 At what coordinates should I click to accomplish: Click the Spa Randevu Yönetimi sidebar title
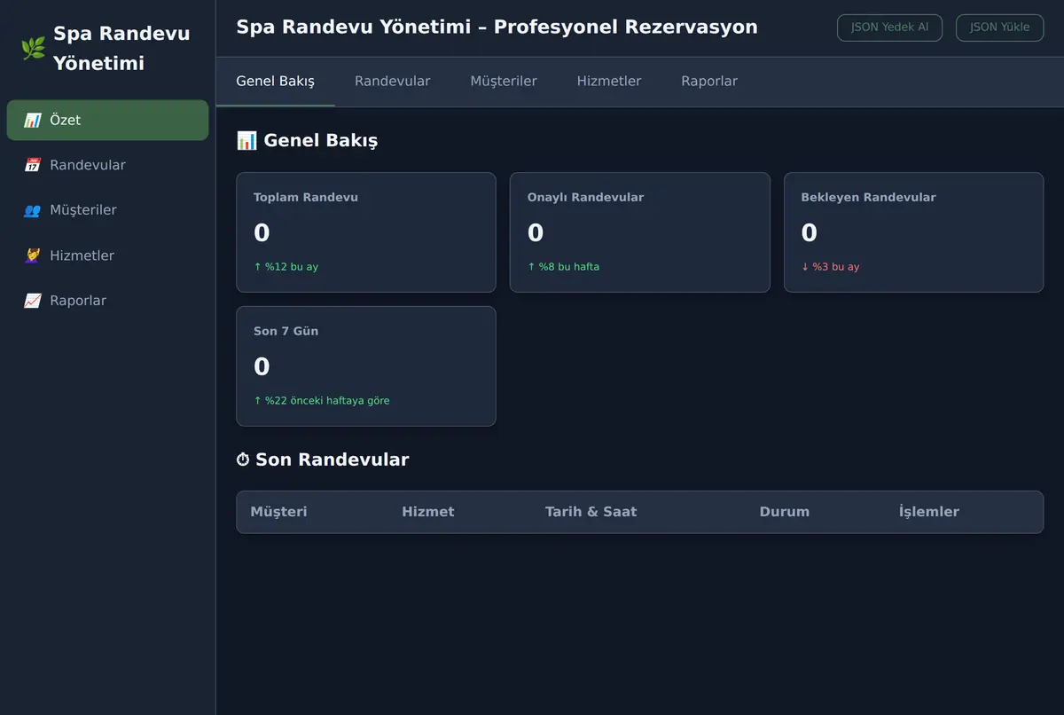point(121,49)
